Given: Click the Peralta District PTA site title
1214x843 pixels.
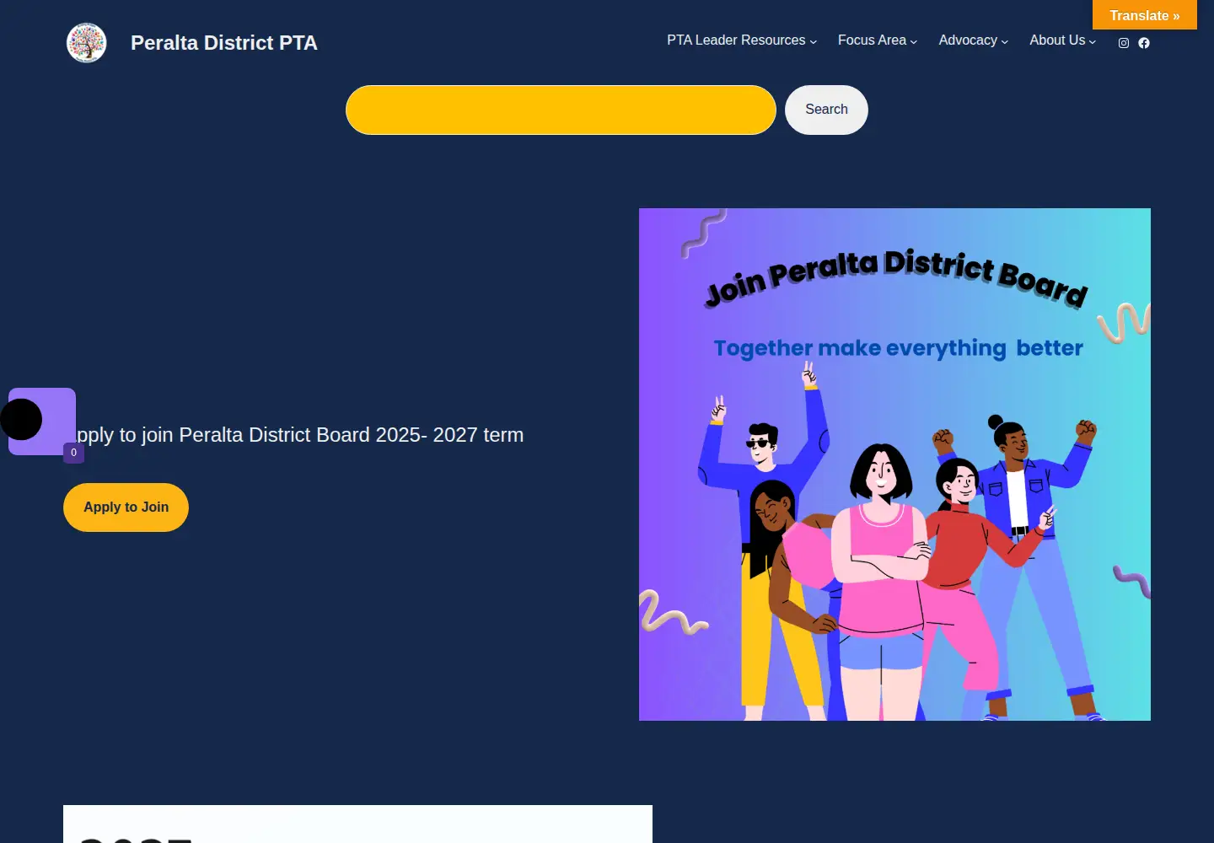Looking at the screenshot, I should (224, 43).
